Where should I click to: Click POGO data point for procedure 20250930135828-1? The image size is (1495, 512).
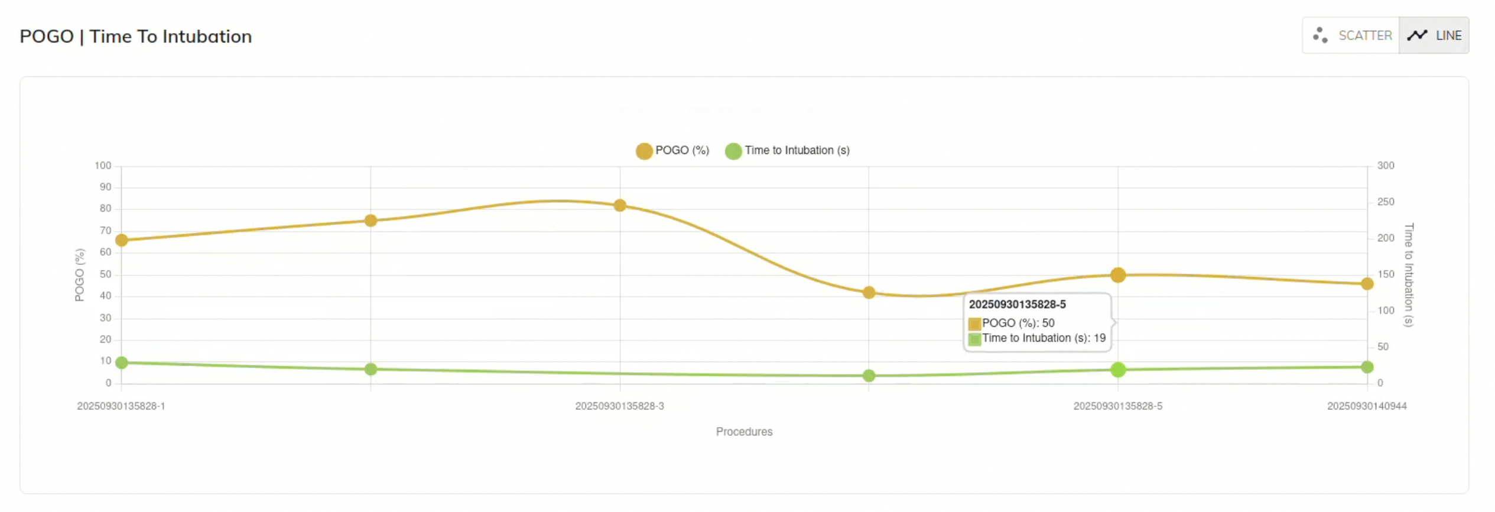(122, 240)
